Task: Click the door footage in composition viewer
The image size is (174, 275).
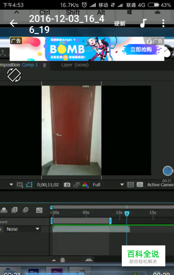Action: click(71, 130)
